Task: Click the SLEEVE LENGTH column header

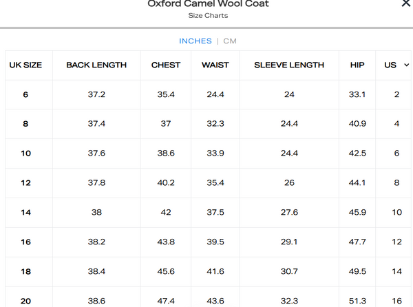Action: pyautogui.click(x=289, y=65)
